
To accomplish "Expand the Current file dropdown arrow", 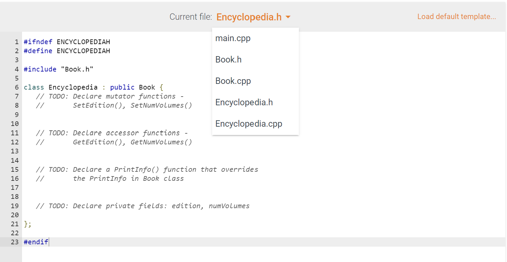I will [x=288, y=17].
